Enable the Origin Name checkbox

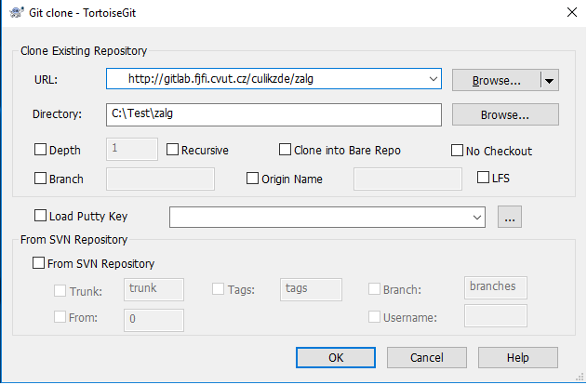(x=252, y=179)
